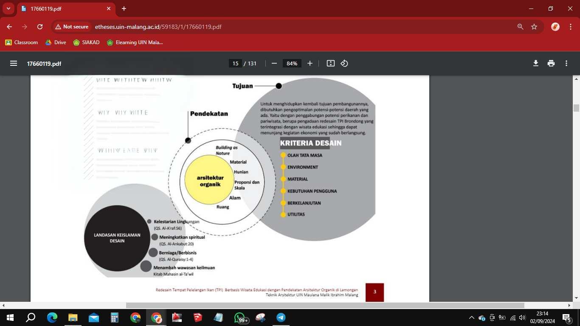Click the taskbar clock showing 23:14

pos(542,318)
